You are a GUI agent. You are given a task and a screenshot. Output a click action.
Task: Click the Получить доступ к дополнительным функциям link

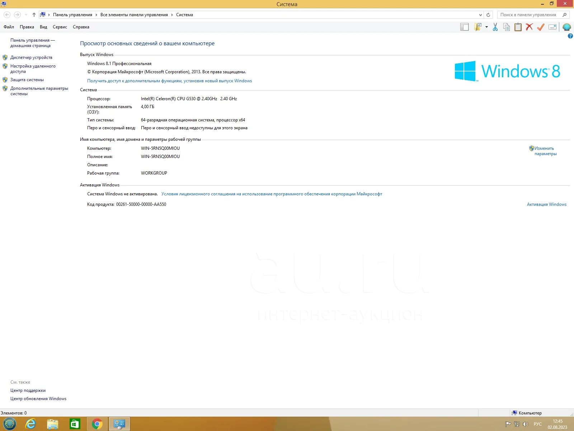[x=169, y=81]
